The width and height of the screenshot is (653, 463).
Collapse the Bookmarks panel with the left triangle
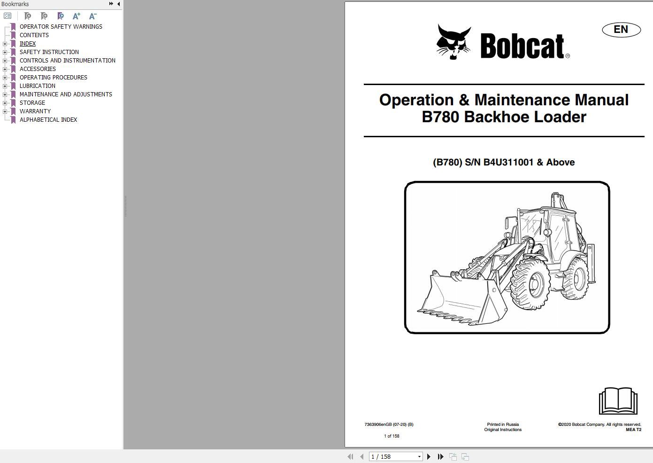coord(118,4)
